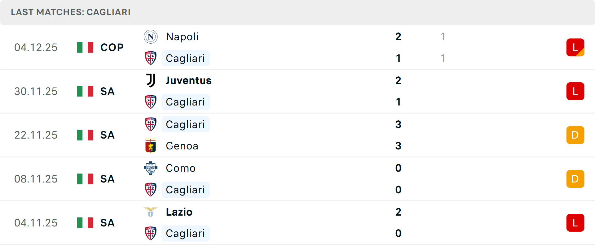Click the Genoa club crest icon

point(151,146)
